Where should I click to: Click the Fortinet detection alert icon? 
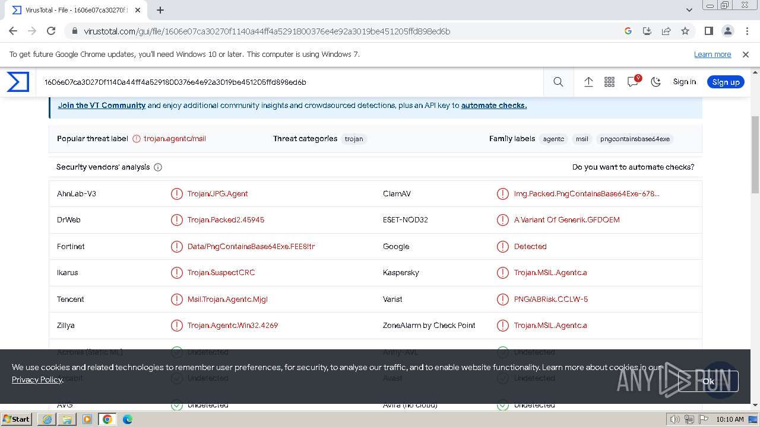pos(177,246)
